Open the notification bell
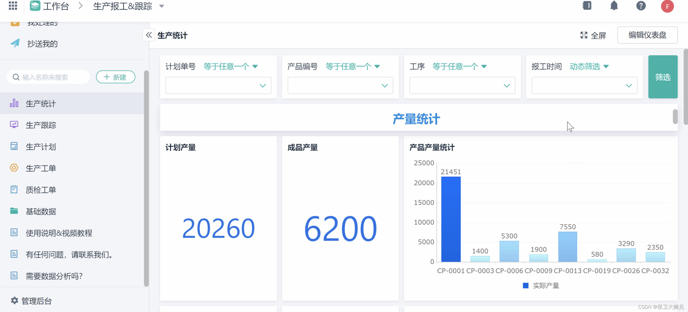The height and width of the screenshot is (312, 688). [614, 6]
